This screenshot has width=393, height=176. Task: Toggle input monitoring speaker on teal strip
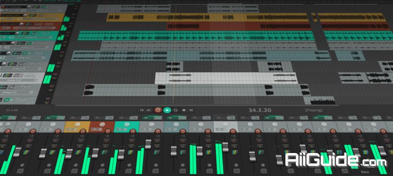coord(132,136)
